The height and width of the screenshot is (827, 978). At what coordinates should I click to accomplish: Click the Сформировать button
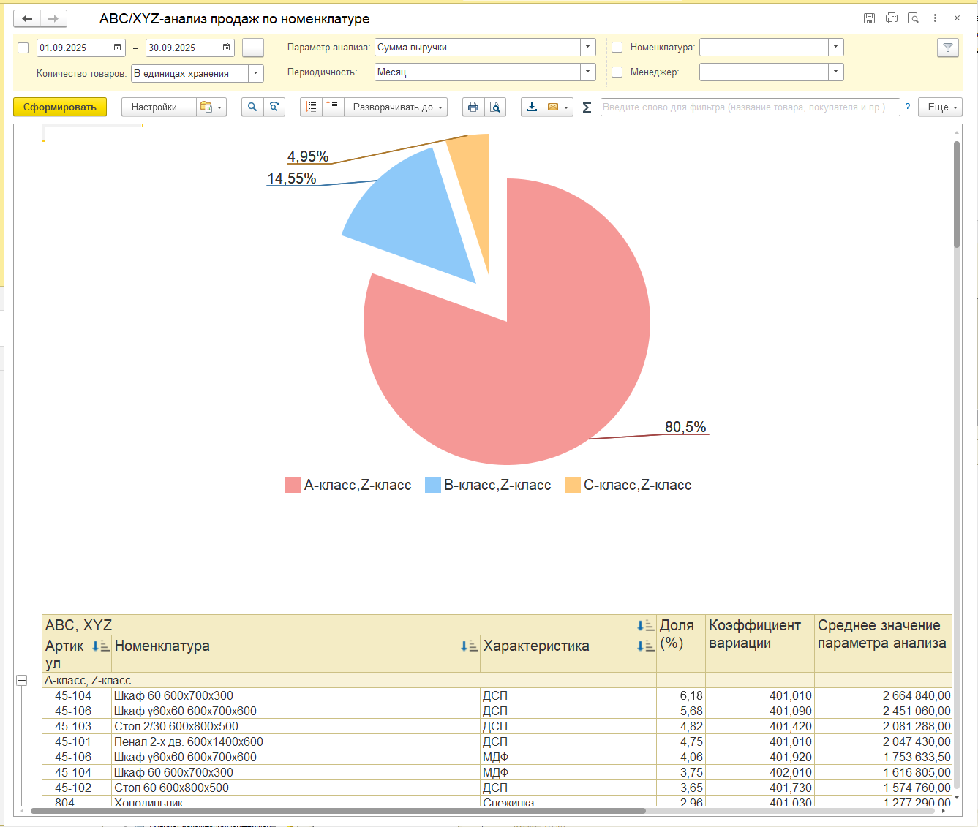(60, 107)
